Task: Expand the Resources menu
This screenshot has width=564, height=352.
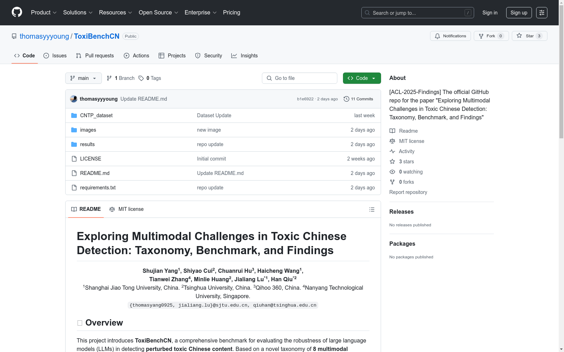Action: [x=116, y=13]
